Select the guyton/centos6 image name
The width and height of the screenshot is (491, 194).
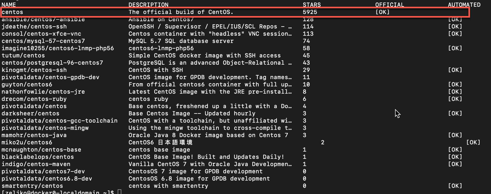[x=27, y=85]
